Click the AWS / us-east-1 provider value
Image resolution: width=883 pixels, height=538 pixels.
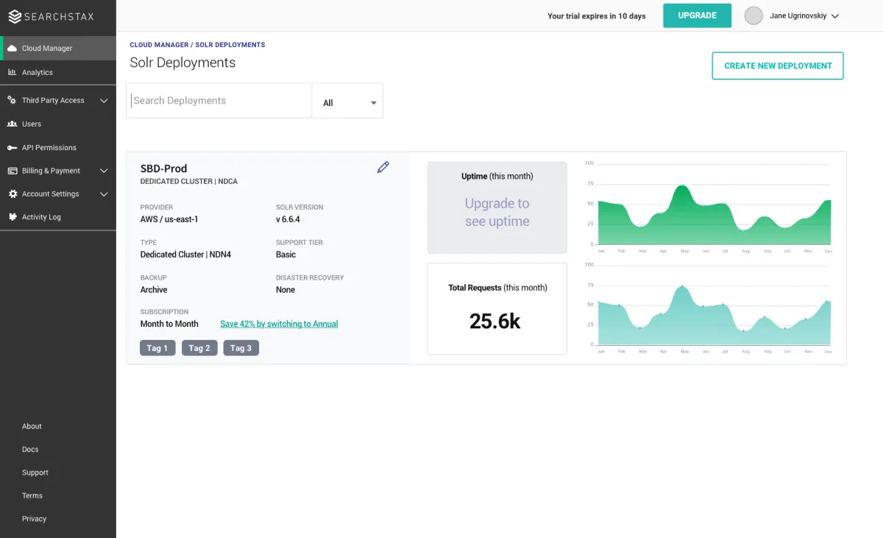tap(169, 219)
